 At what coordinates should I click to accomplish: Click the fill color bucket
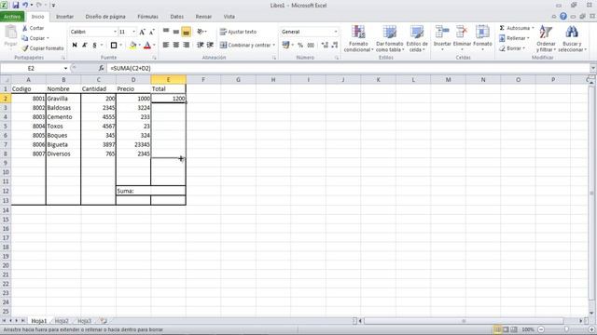tap(132, 46)
